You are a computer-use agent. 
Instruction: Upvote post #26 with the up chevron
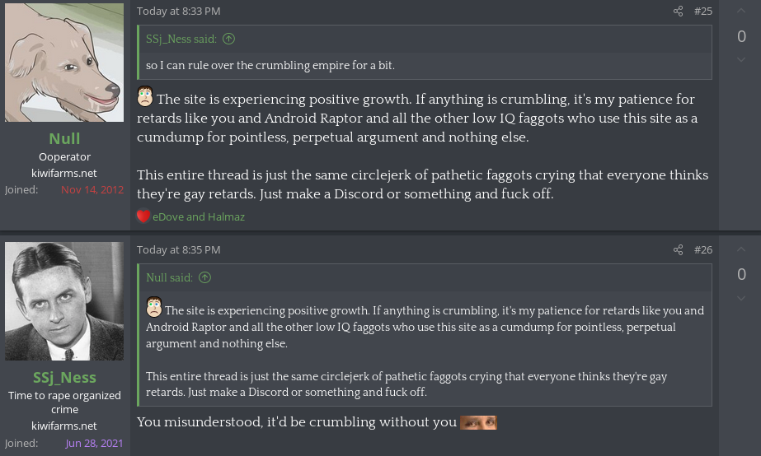741,249
